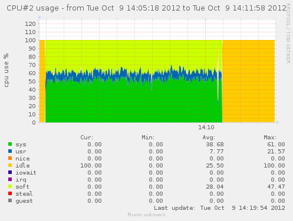Click the Min column header

[x=148, y=138]
